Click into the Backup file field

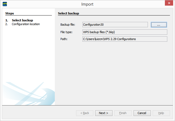[x=115, y=25]
